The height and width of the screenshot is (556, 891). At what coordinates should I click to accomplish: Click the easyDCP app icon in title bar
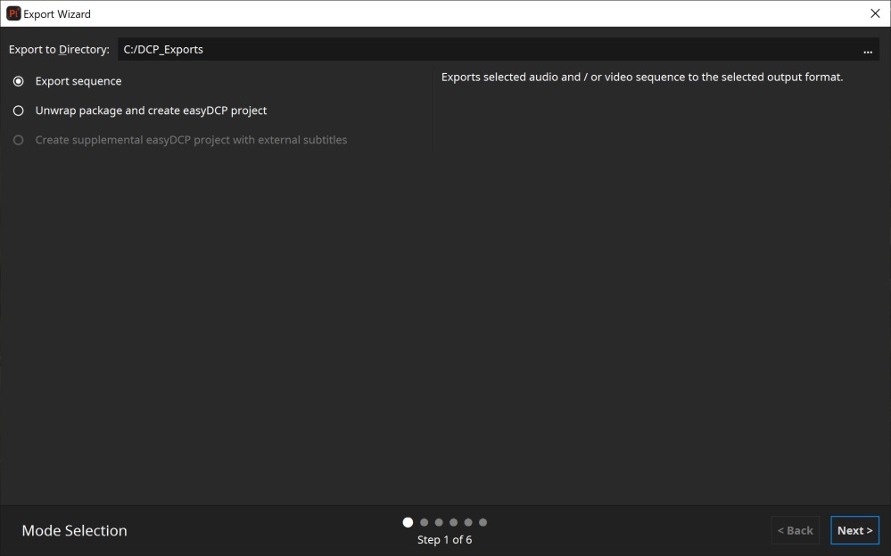click(x=13, y=13)
